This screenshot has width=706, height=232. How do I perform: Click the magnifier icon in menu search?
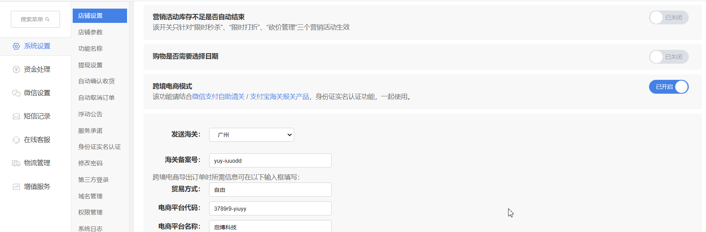pyautogui.click(x=48, y=19)
